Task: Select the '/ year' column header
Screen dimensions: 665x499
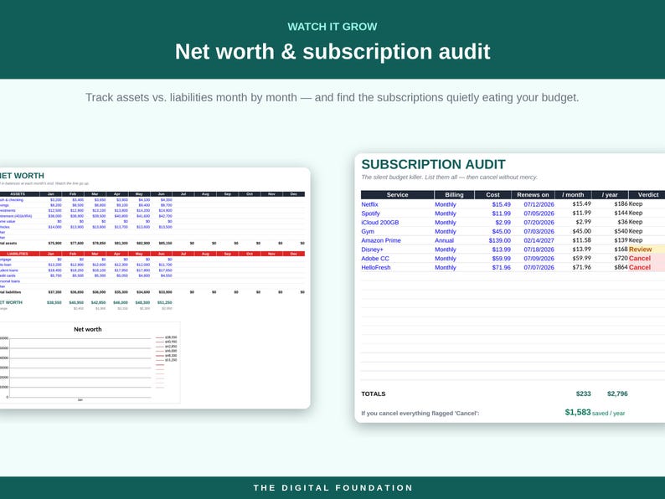Action: click(x=610, y=195)
